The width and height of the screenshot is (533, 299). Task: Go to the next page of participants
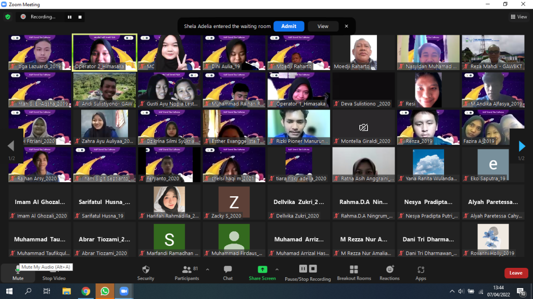(522, 146)
